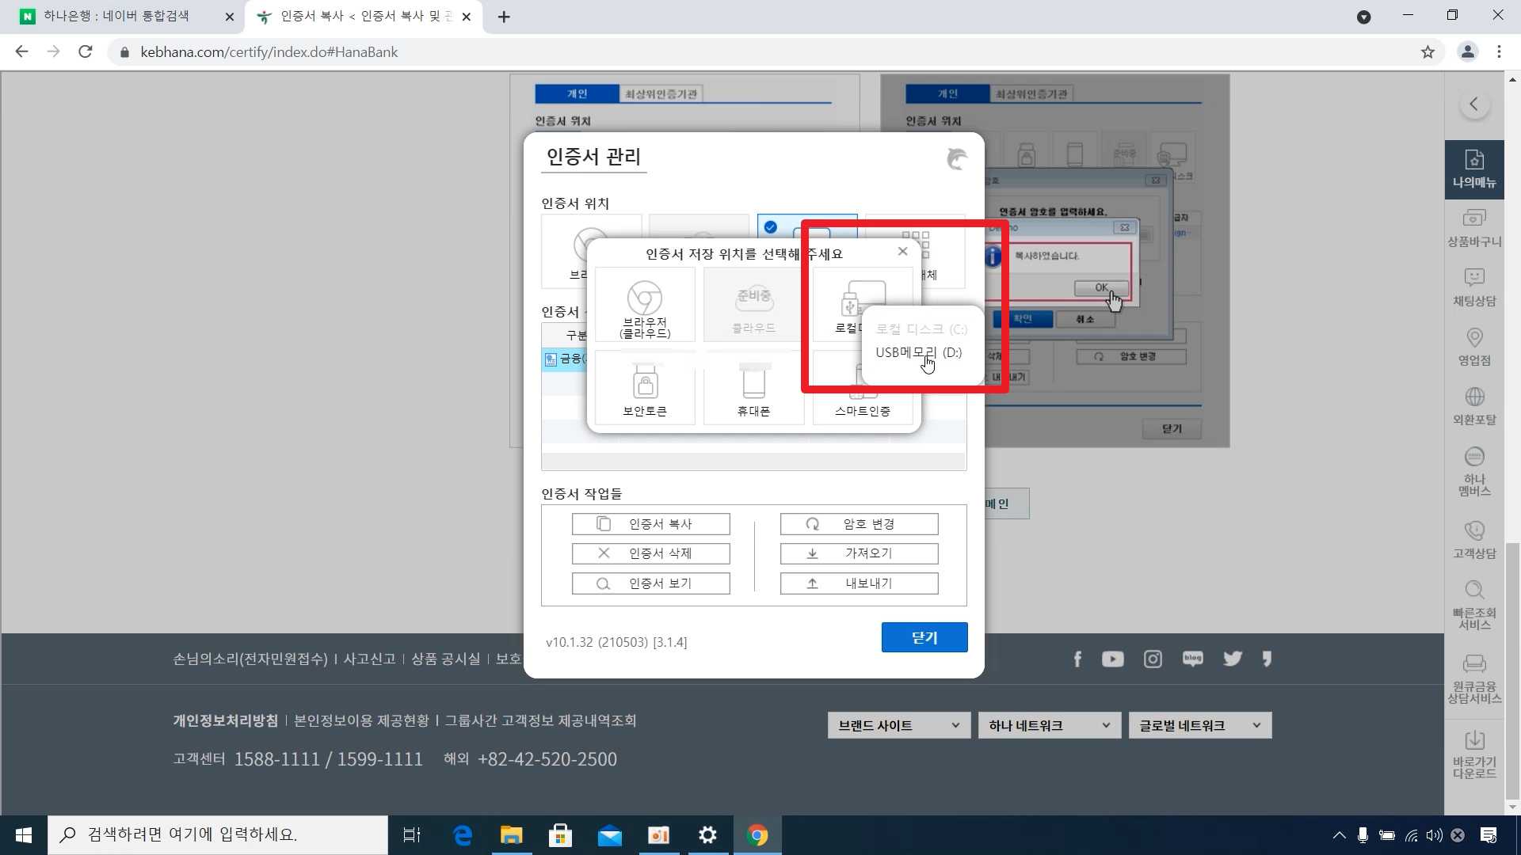Open the 영업점 branch locator icon
Screen dimensions: 1521x855
point(1473,346)
